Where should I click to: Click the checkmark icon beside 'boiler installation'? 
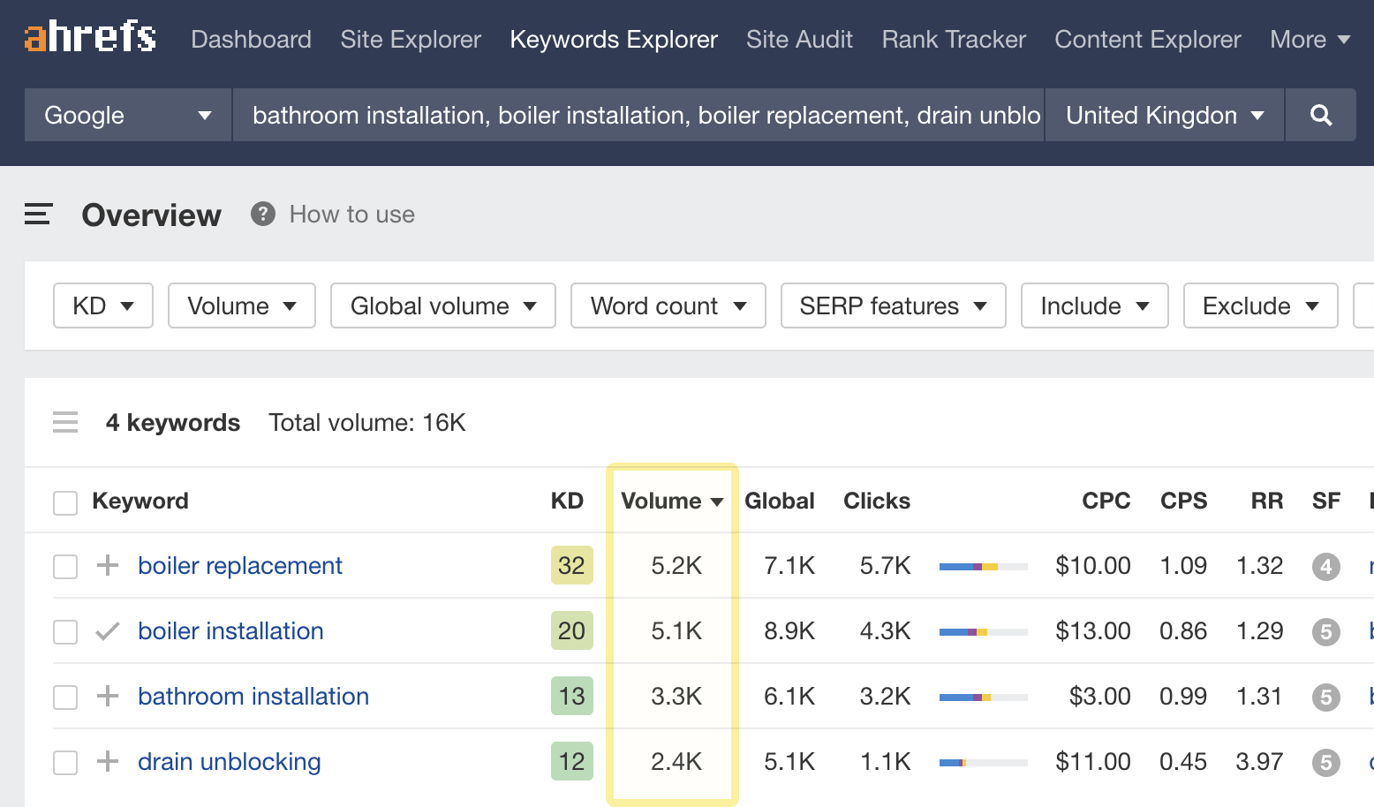click(x=106, y=630)
